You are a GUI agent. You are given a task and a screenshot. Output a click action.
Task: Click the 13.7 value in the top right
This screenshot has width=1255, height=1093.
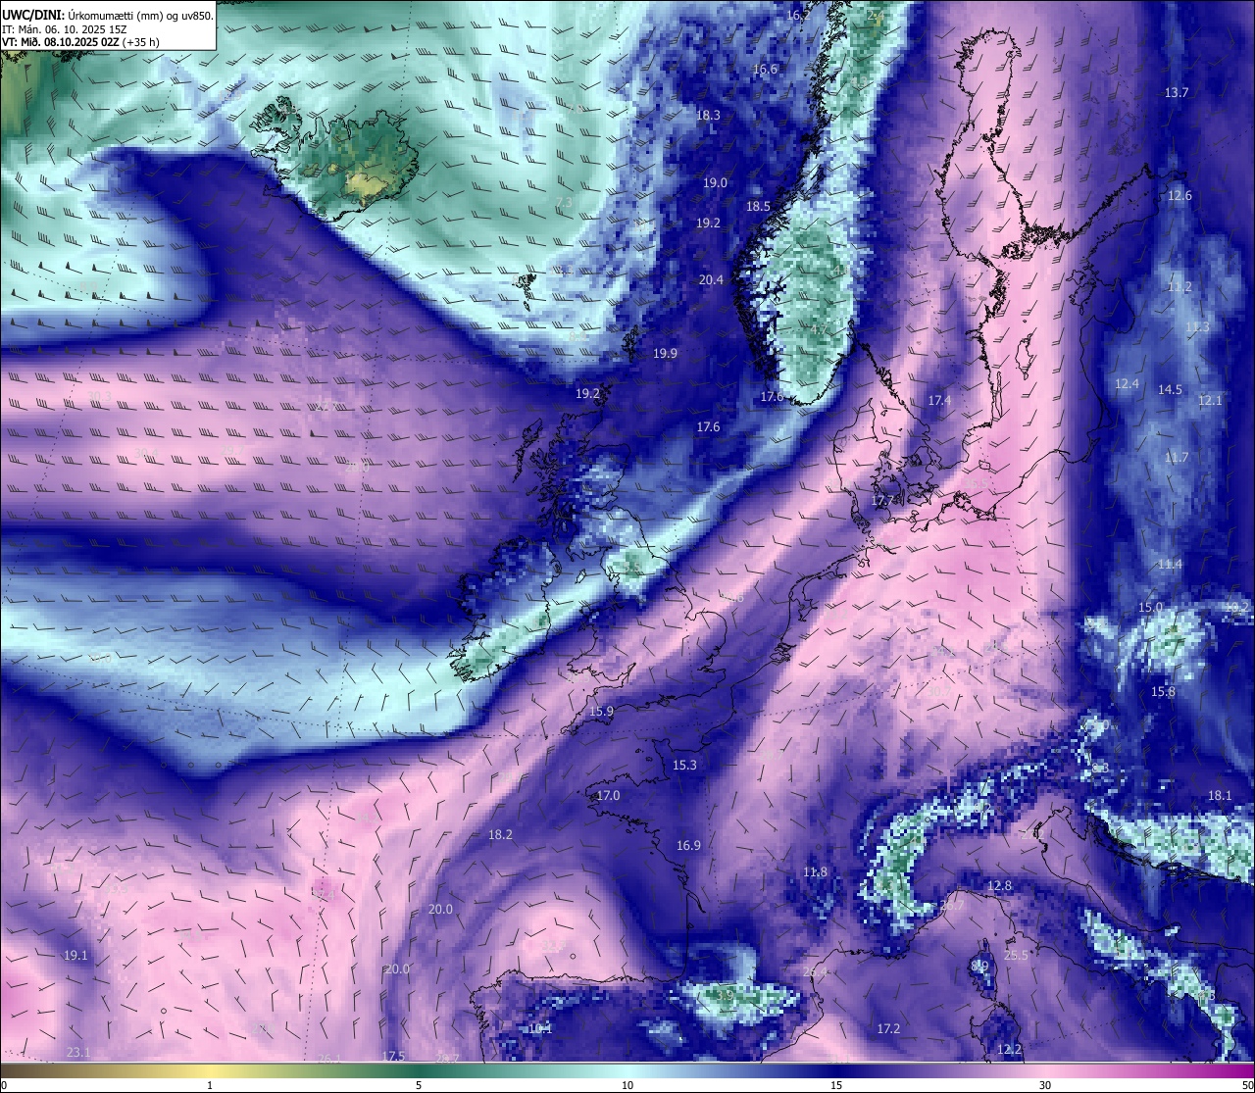point(1177,92)
